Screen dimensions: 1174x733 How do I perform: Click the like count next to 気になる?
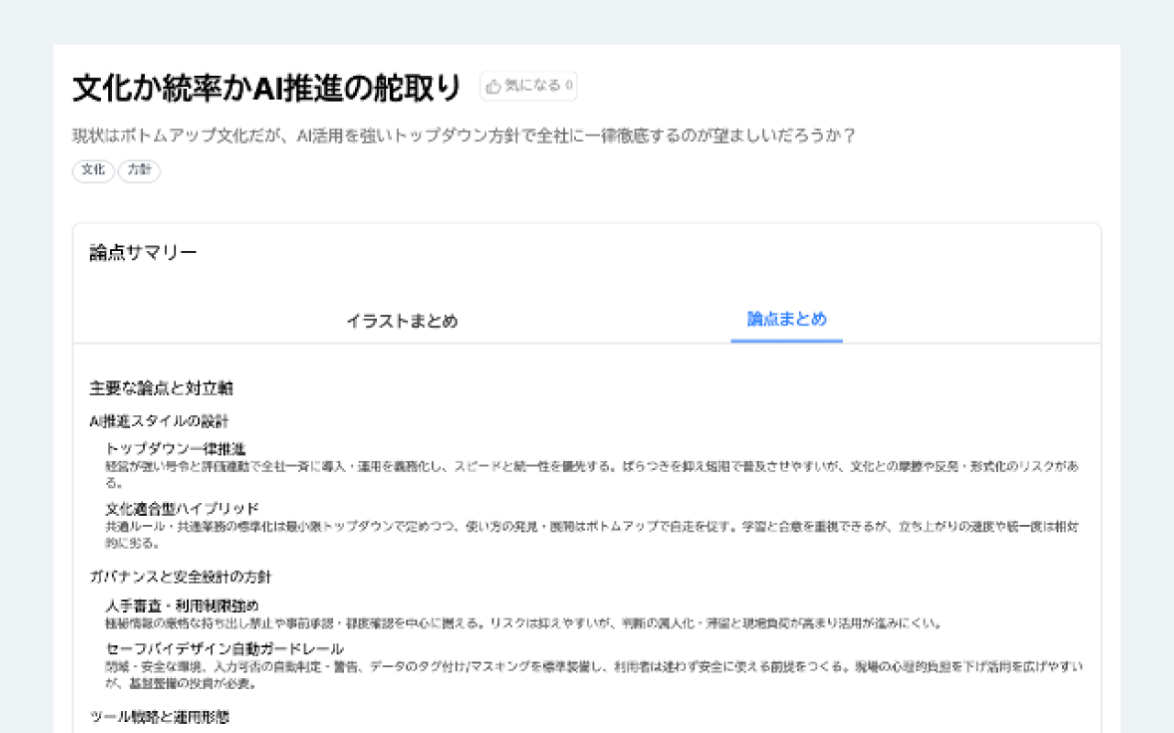click(569, 86)
